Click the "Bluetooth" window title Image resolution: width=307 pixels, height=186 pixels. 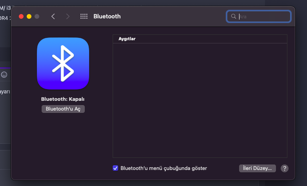107,16
